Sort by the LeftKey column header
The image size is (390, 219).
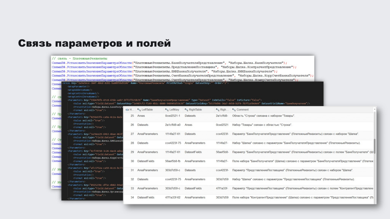click(x=174, y=110)
